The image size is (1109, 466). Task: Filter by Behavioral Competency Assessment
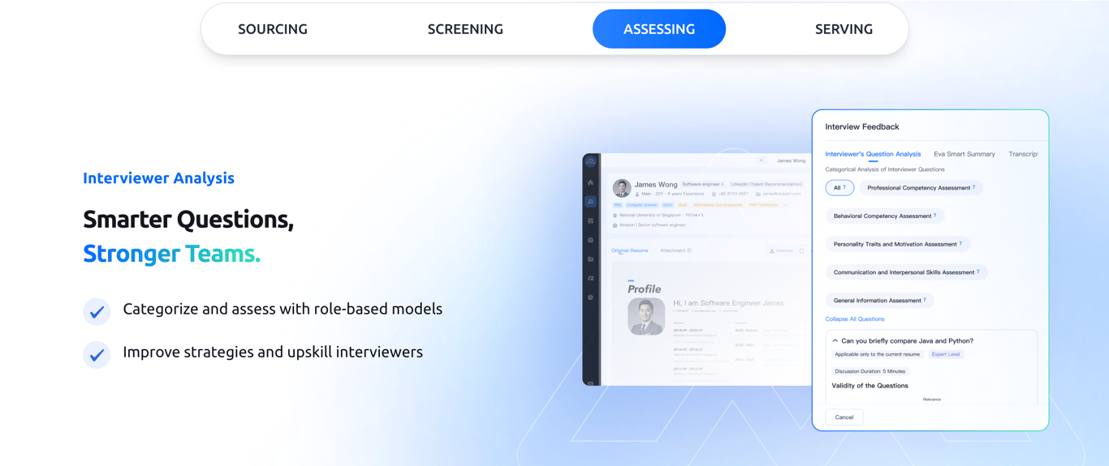885,216
